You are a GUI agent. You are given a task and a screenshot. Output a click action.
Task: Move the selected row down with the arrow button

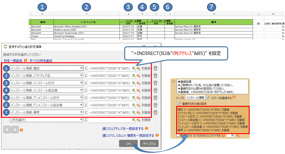click(14, 129)
